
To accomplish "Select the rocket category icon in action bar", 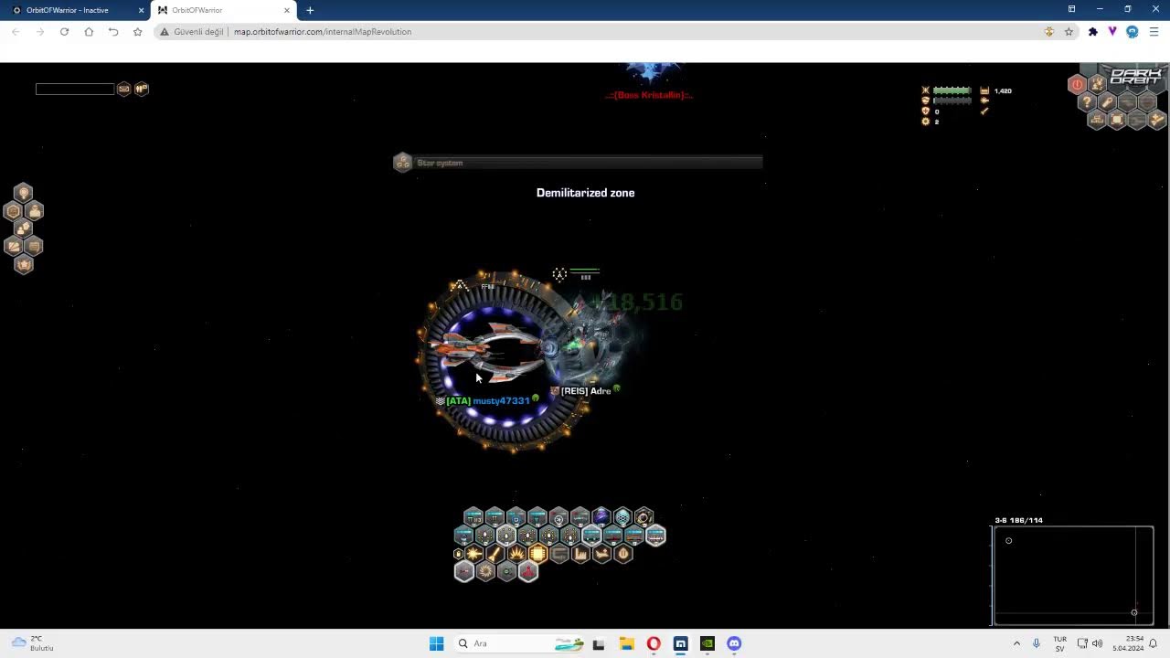I will [x=495, y=553].
